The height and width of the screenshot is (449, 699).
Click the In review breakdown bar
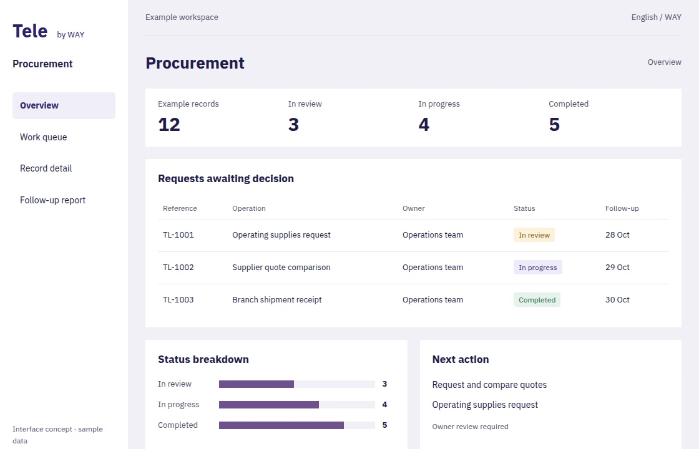pos(297,384)
